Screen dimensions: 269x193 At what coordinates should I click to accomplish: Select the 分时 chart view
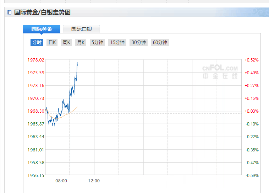(37, 43)
